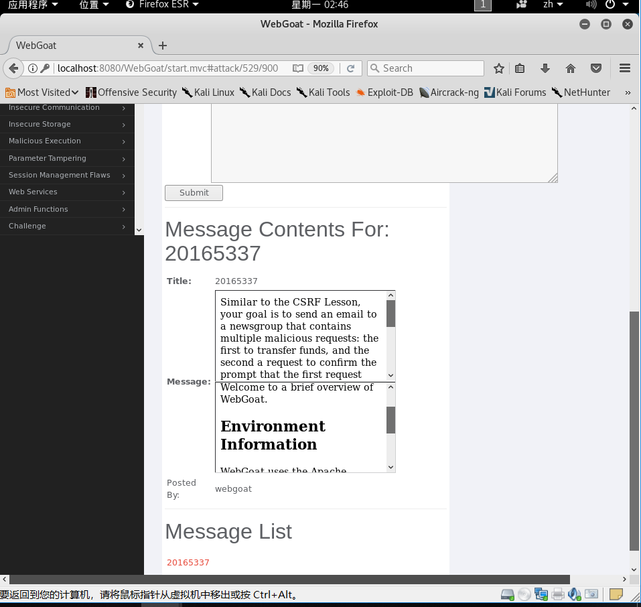
Task: Expand Parameter Tampering lesson category
Action: (x=67, y=158)
